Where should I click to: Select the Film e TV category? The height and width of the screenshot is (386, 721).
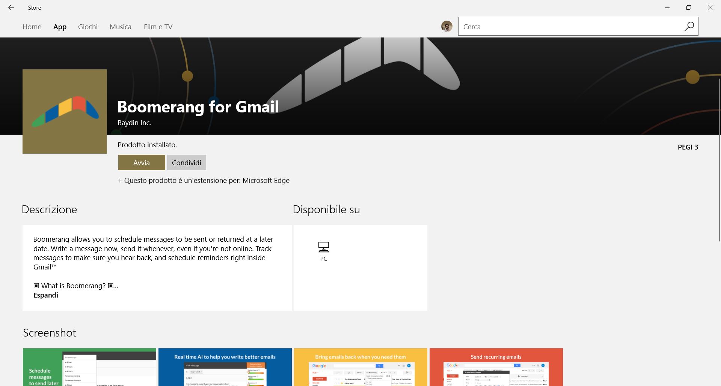click(158, 27)
